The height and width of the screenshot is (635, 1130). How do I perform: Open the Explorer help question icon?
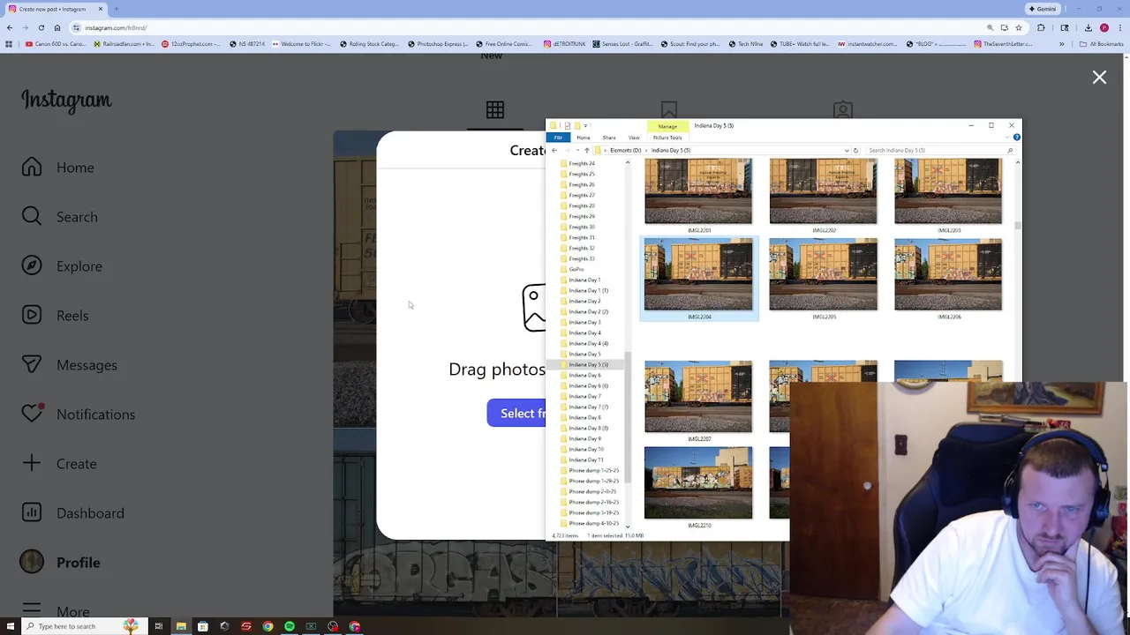tap(1016, 138)
